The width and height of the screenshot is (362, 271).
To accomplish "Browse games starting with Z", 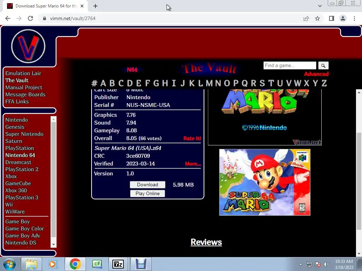I will tap(324, 83).
